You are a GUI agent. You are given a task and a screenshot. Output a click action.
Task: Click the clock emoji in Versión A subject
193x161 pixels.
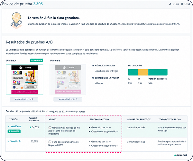(50, 128)
